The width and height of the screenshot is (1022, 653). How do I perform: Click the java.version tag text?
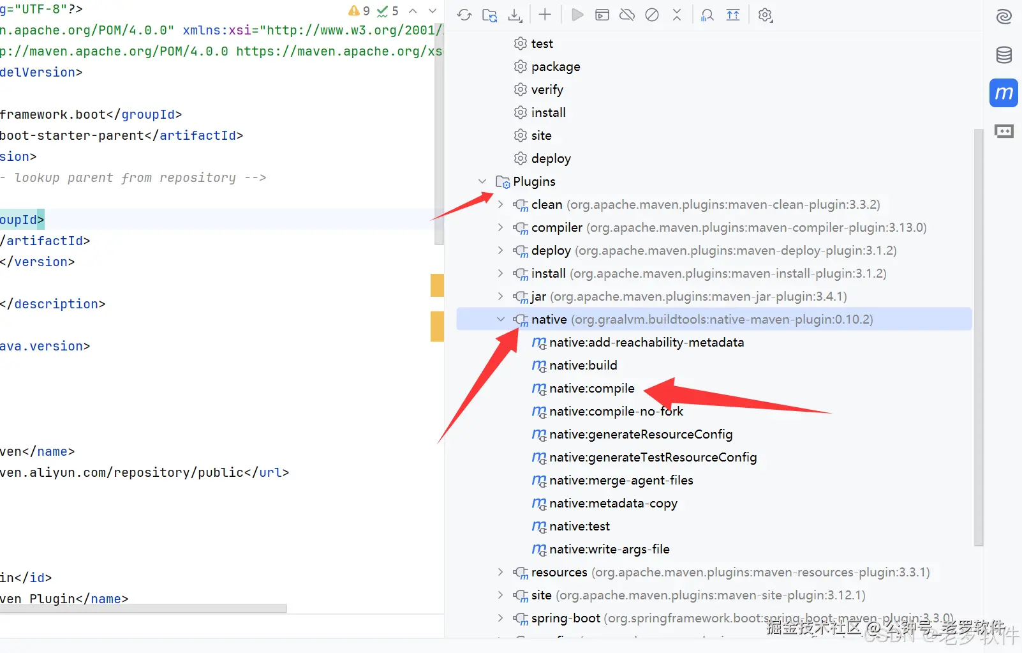coord(45,346)
